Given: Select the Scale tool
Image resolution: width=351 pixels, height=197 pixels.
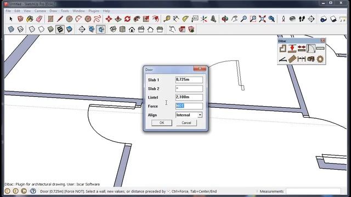Looking at the screenshot, I should coord(146,19).
